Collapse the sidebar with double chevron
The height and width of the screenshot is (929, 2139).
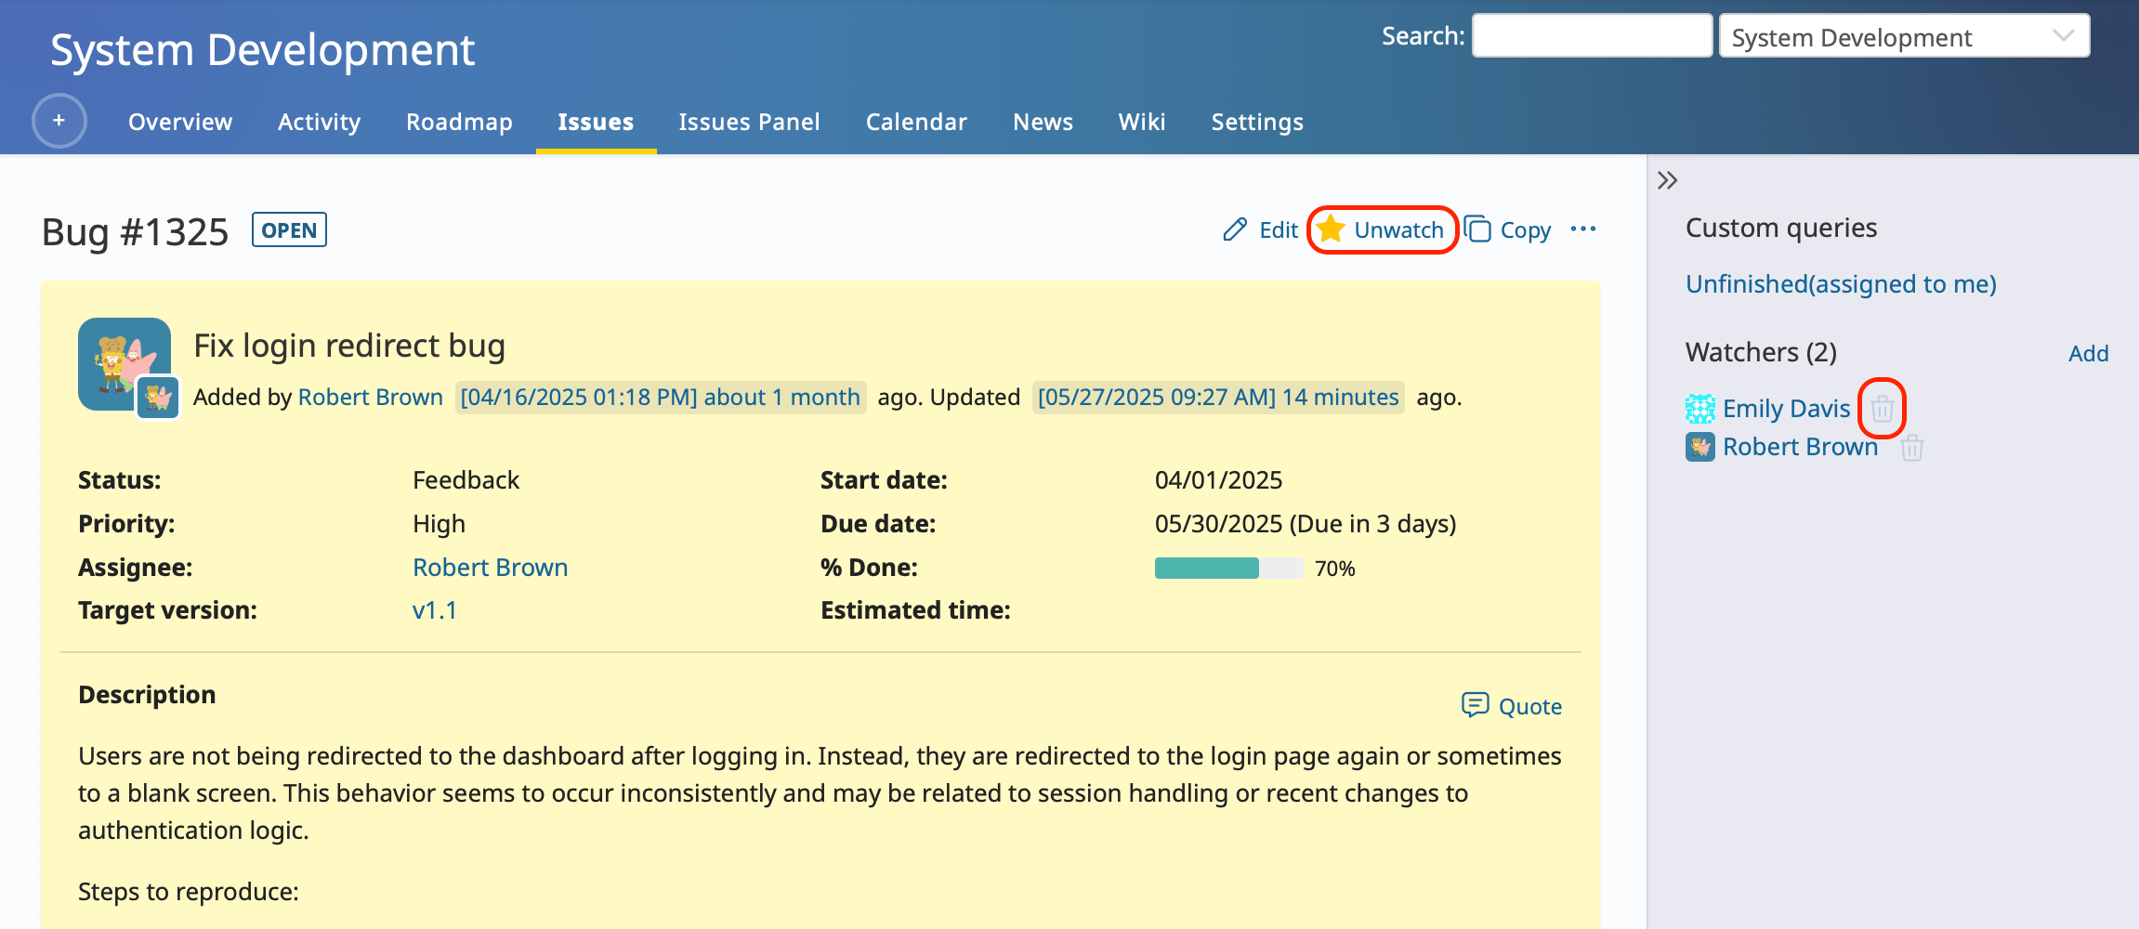[1668, 180]
